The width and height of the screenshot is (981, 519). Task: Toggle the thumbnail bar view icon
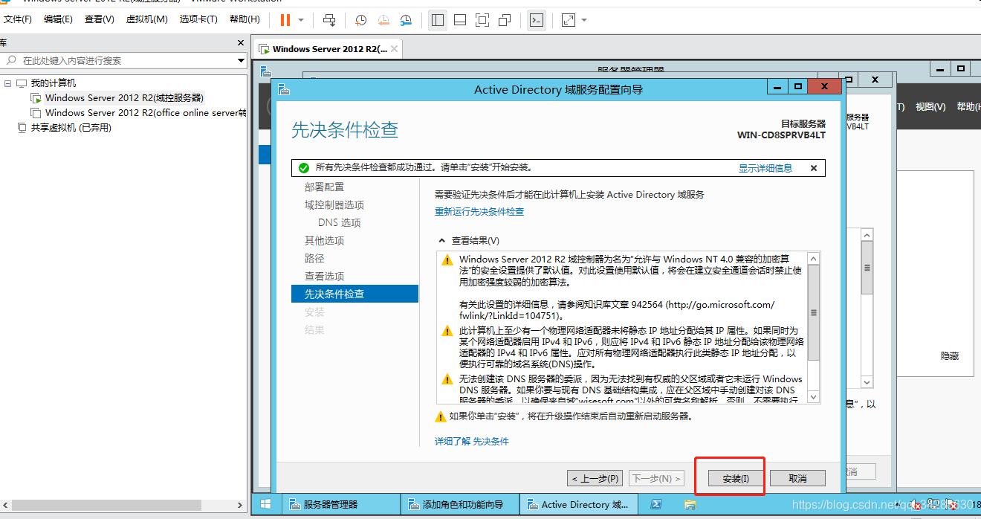tap(460, 20)
